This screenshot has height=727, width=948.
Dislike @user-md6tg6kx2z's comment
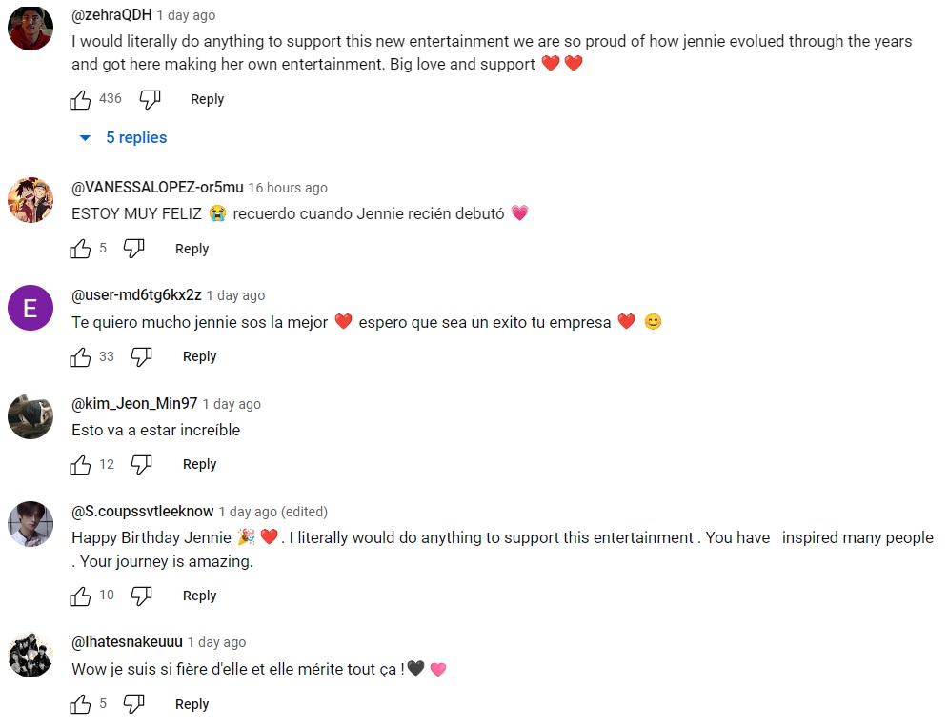[141, 356]
